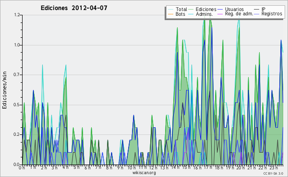Image resolution: width=288 pixels, height=177 pixels.
Task: Click the Ediciones/min y-axis label
Action: tap(4, 90)
